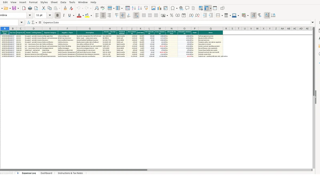Image resolution: width=320 pixels, height=180 pixels.
Task: Open the Sort dialog icon
Action: [x=128, y=8]
